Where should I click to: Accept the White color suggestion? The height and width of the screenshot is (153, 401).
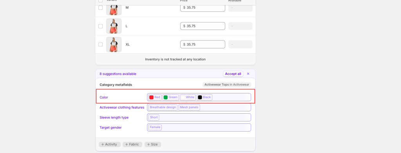click(188, 97)
